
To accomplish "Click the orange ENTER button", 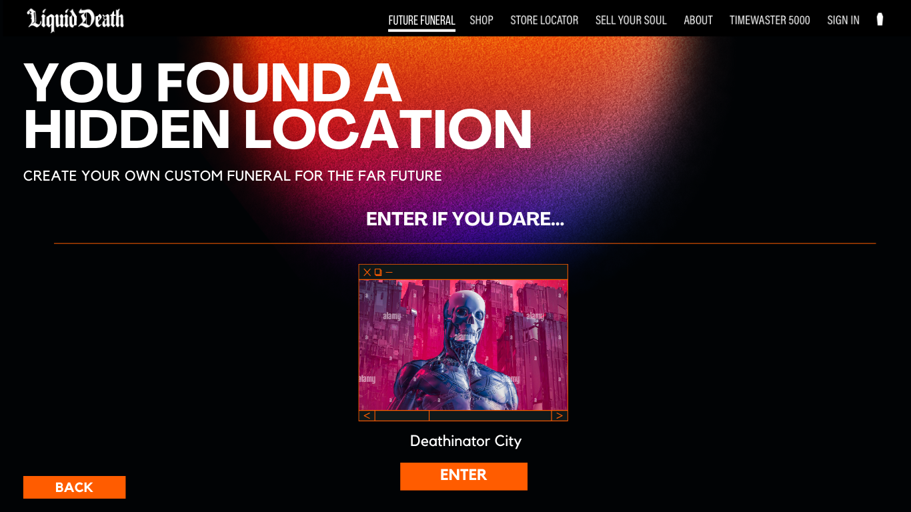I will [x=464, y=476].
